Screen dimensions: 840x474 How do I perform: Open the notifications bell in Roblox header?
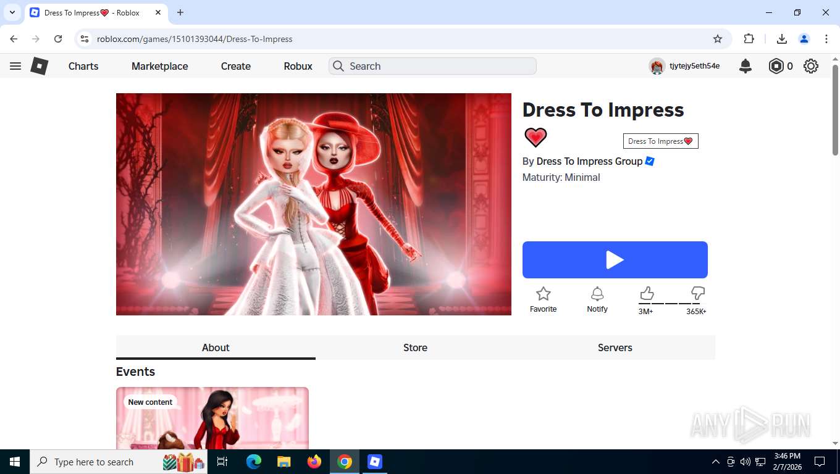745,66
